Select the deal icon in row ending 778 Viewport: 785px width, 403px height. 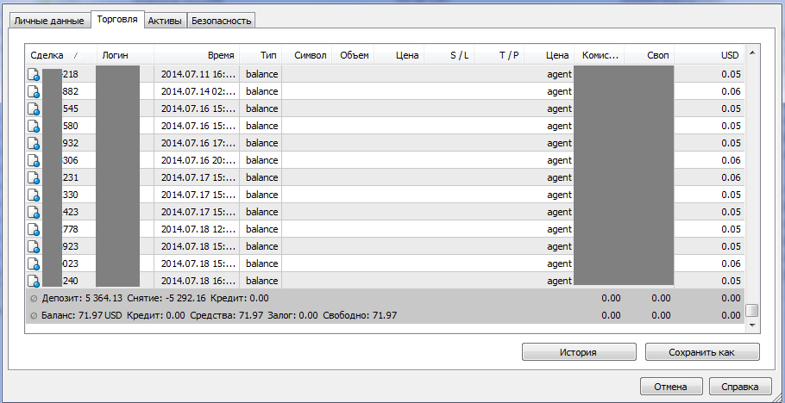(34, 230)
